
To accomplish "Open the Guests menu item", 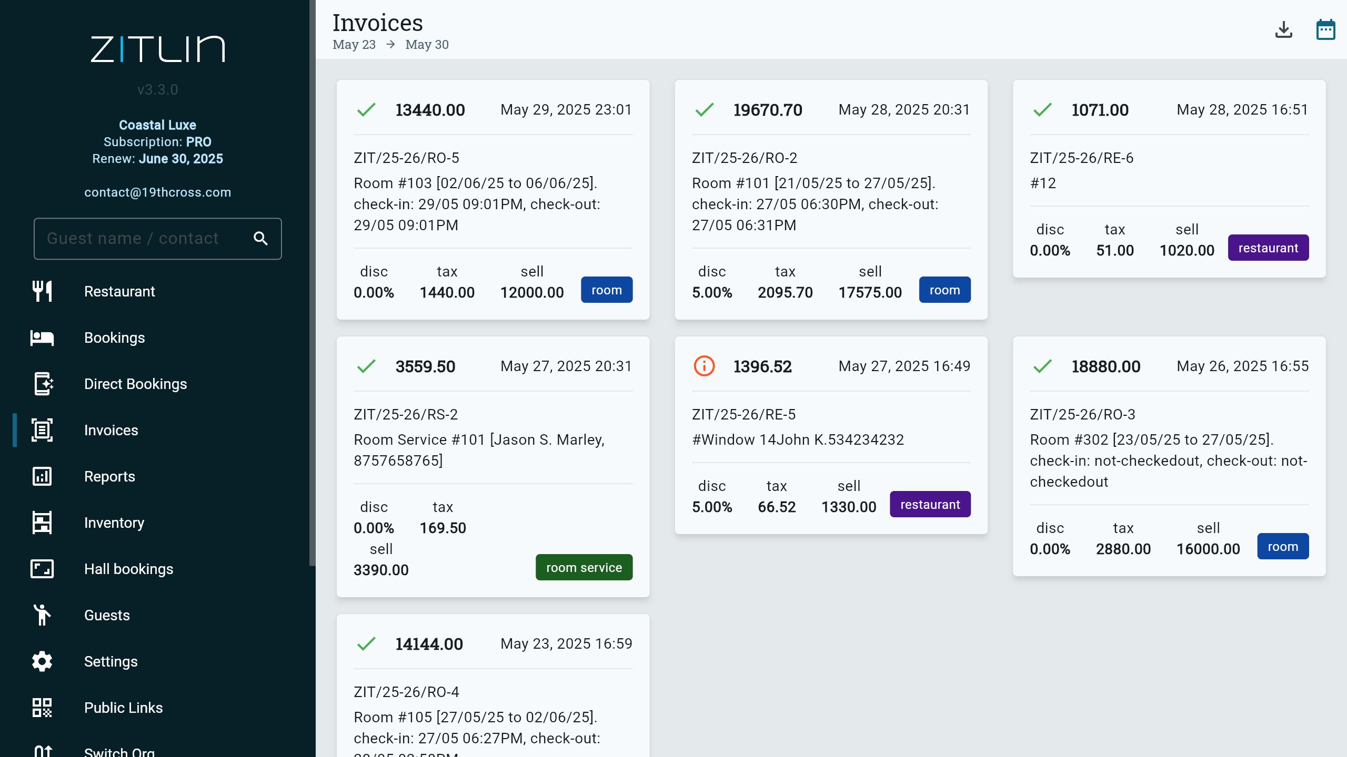I will point(107,615).
